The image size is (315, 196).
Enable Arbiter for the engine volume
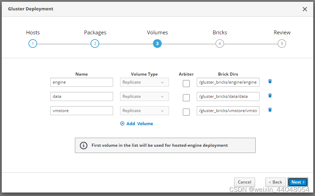[x=186, y=84]
